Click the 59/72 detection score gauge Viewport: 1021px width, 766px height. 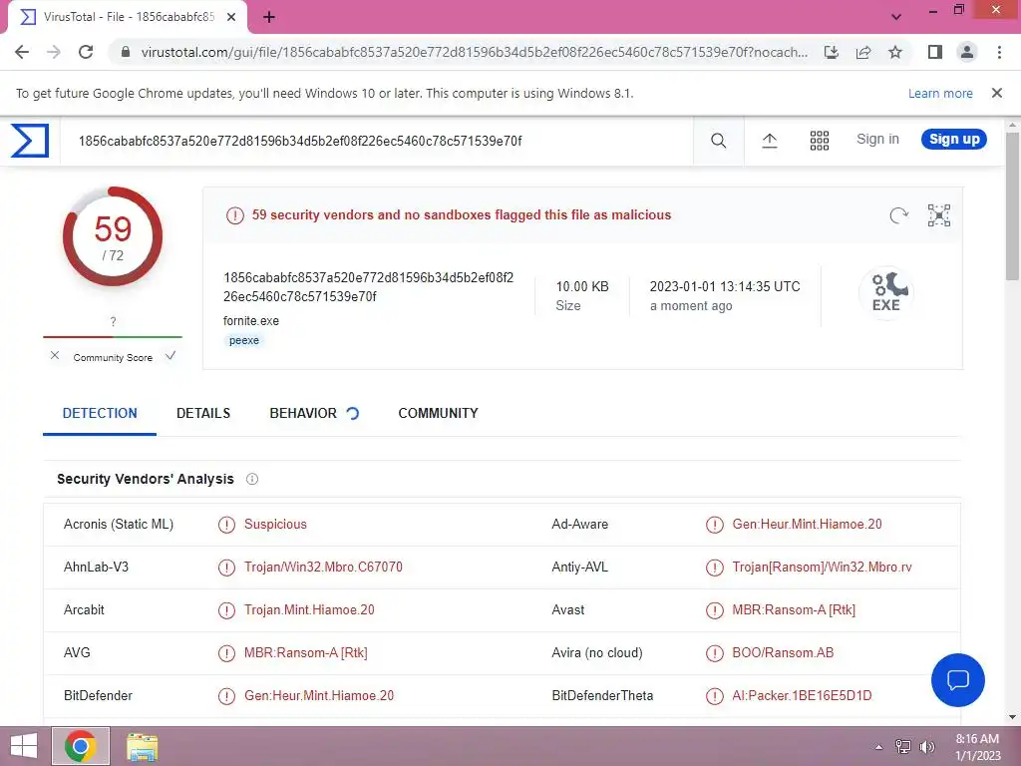click(x=113, y=237)
